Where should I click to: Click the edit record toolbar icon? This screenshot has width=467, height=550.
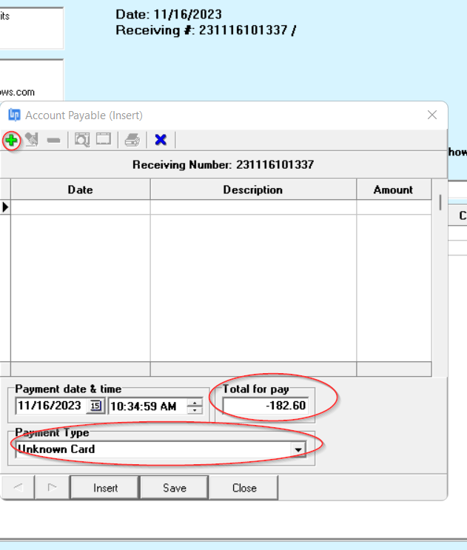click(32, 140)
